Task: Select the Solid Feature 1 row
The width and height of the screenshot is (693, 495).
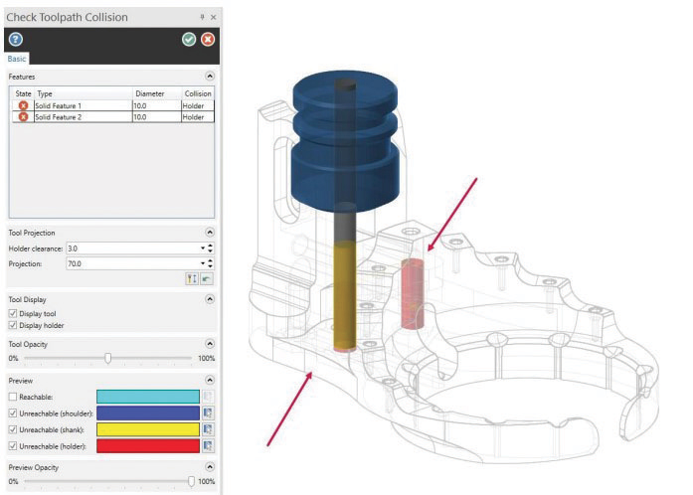Action: [112, 105]
